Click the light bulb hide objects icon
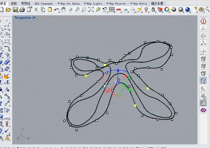210x148 pixels. [x=146, y=9]
